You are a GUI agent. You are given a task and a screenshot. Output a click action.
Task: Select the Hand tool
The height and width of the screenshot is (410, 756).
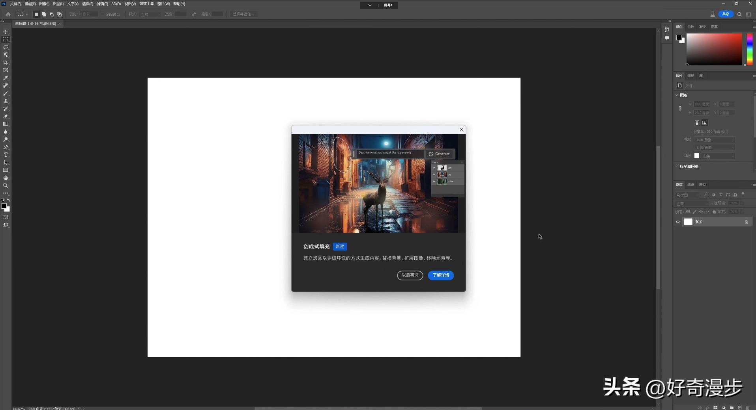click(x=6, y=178)
